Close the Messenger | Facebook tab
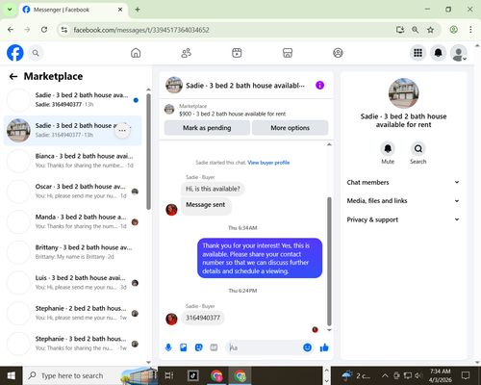Screen dimensions: 481x385 120,10
